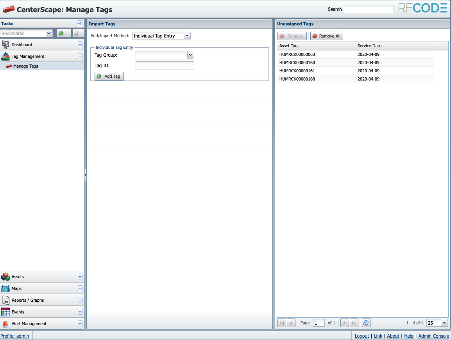Go to next page of Unassigned Tags
The height and width of the screenshot is (340, 451).
[345, 323]
